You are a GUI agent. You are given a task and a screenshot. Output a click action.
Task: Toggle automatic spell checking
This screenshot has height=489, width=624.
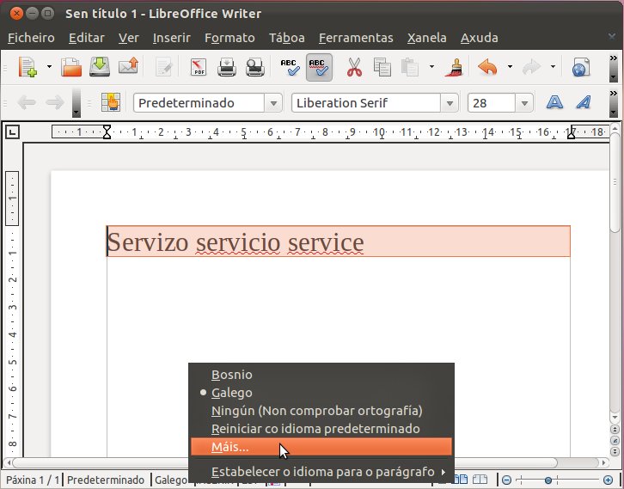(x=319, y=67)
